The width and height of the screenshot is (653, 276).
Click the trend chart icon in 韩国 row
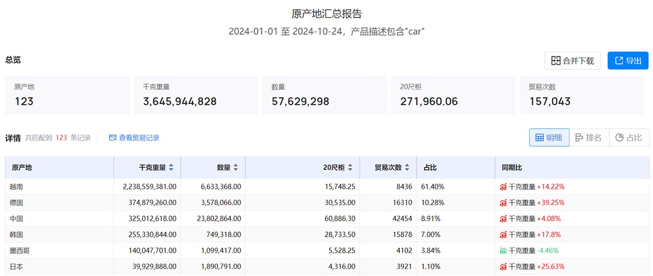(x=503, y=234)
